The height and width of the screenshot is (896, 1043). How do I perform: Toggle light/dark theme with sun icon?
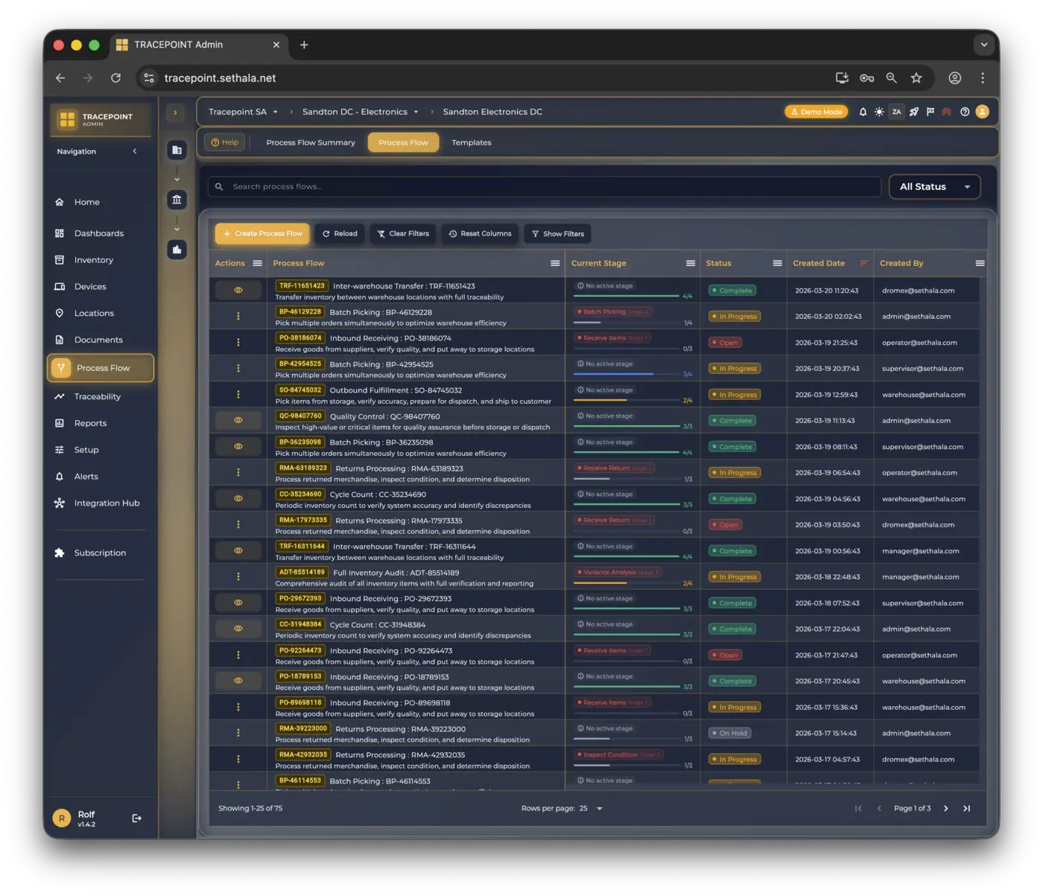point(879,112)
